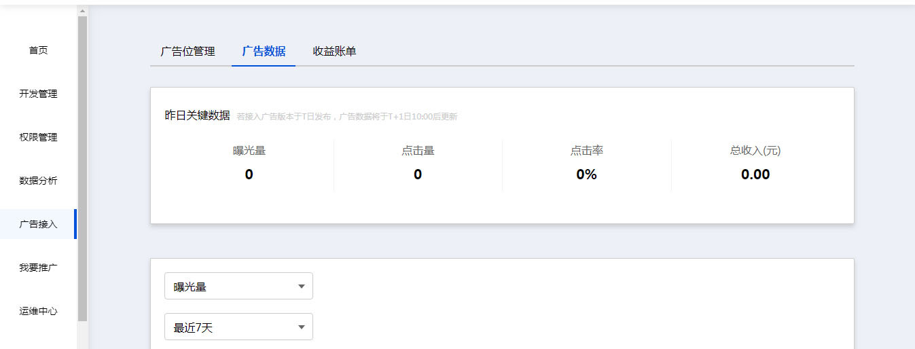Open the 收益账单 tab

334,52
